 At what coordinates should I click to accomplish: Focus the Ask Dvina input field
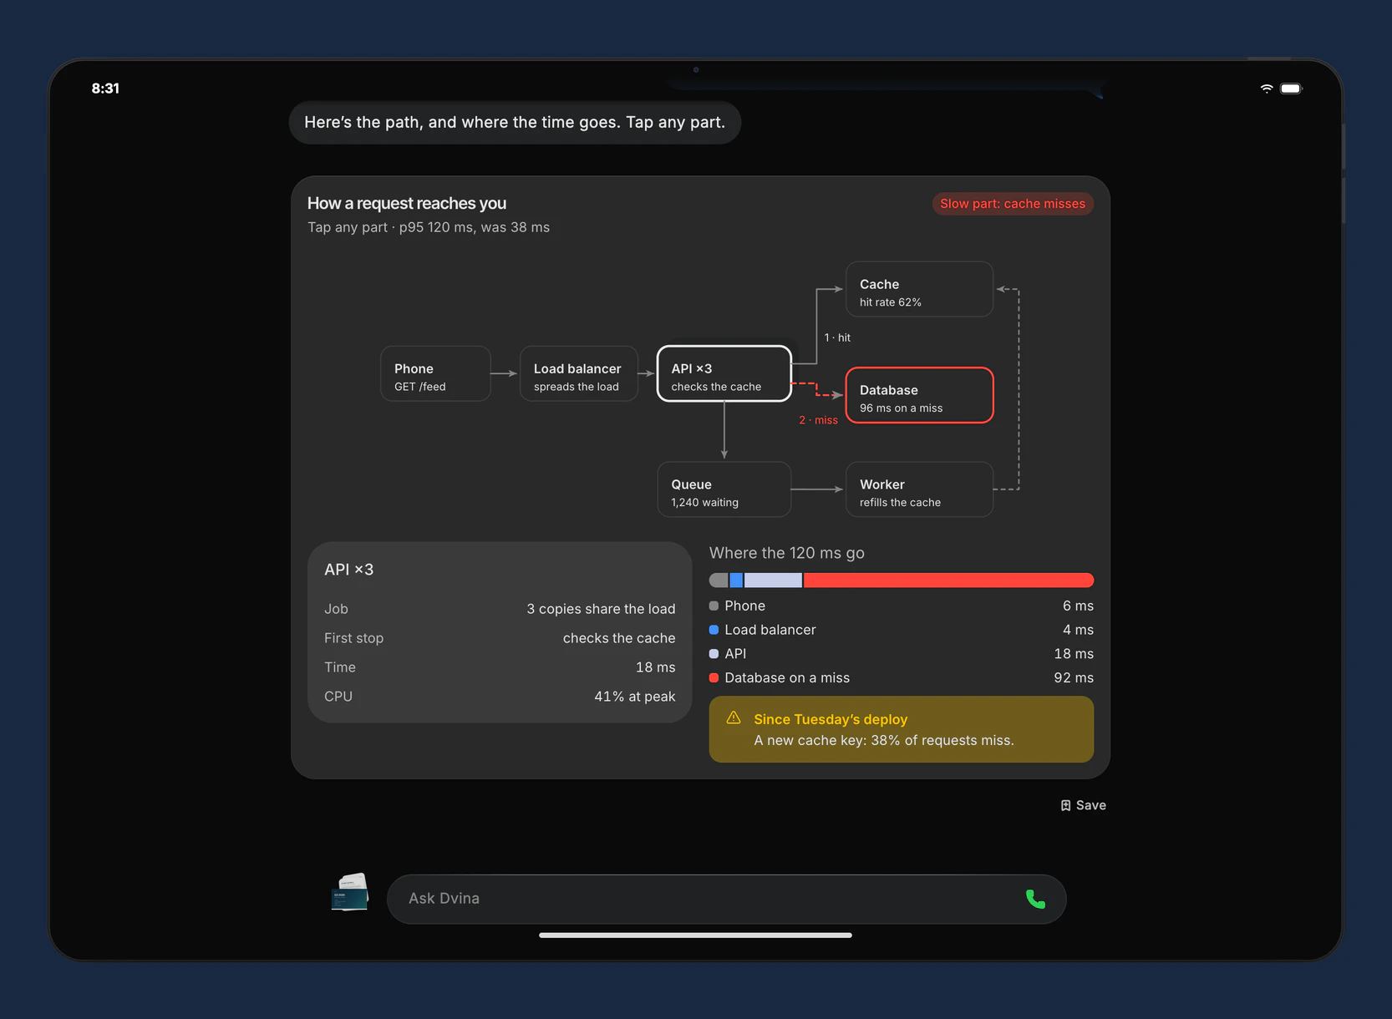(726, 899)
